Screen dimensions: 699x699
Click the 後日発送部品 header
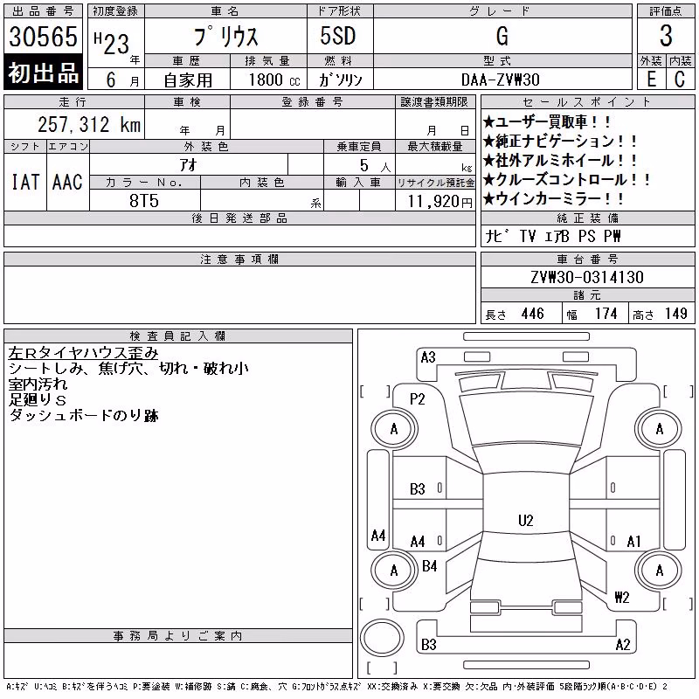[239, 218]
